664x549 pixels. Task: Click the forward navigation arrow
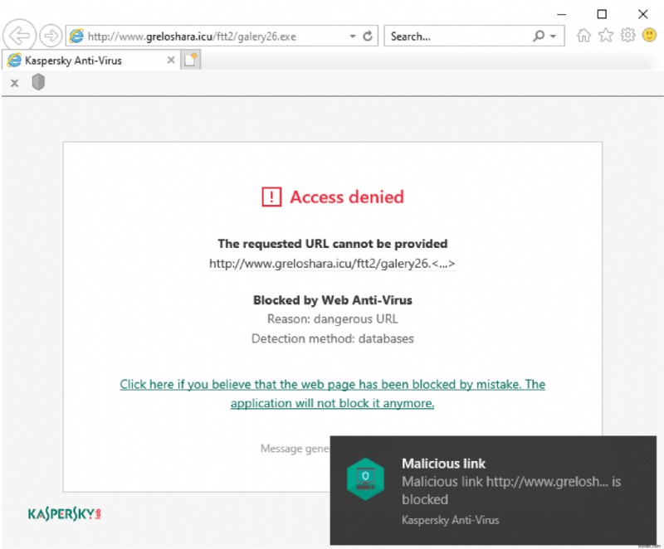[x=50, y=35]
